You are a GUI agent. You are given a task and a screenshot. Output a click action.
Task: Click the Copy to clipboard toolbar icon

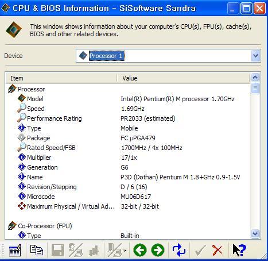(37, 250)
